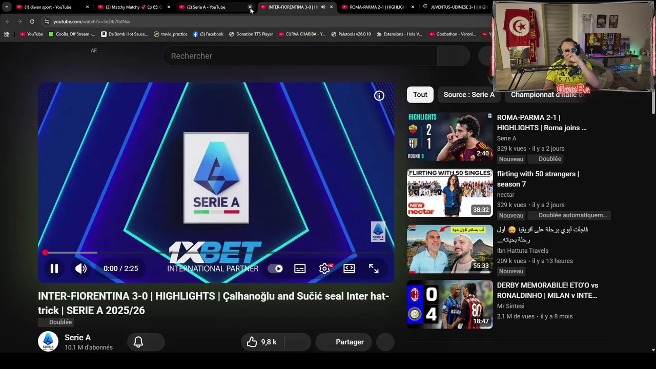Switch to the Matchy Matchy Ep 65 tab
Screen dimensions: 656x369
tap(133, 7)
